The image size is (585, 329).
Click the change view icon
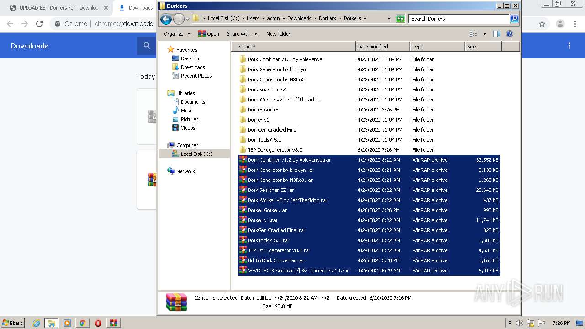coord(473,34)
